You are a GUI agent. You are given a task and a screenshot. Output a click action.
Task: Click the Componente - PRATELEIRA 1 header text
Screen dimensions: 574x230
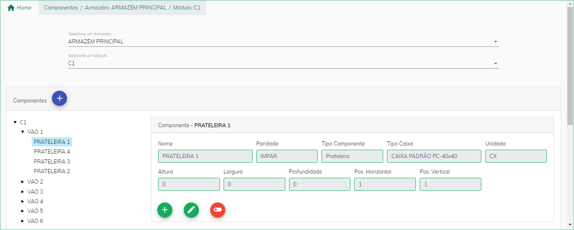[x=194, y=125]
